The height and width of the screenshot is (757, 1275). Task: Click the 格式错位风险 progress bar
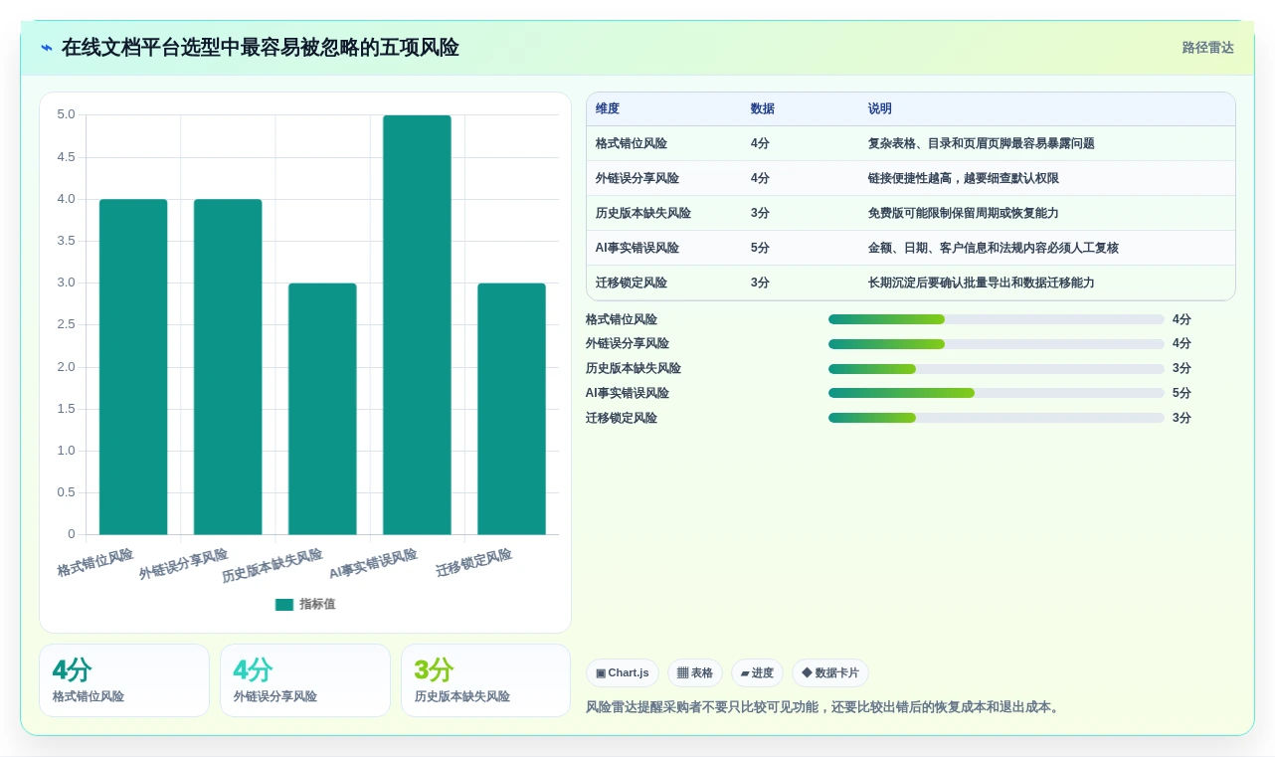point(996,319)
